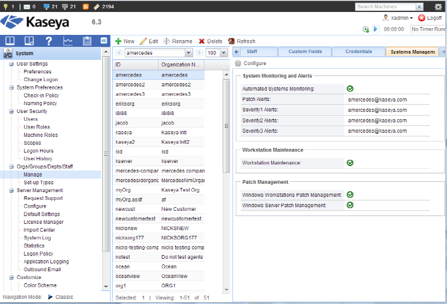Switch to the Credentials tab
The width and height of the screenshot is (447, 304).
[x=358, y=52]
